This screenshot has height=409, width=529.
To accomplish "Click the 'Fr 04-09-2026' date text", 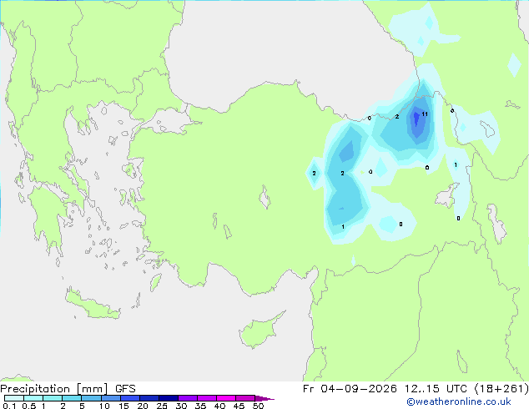I will (x=350, y=389).
